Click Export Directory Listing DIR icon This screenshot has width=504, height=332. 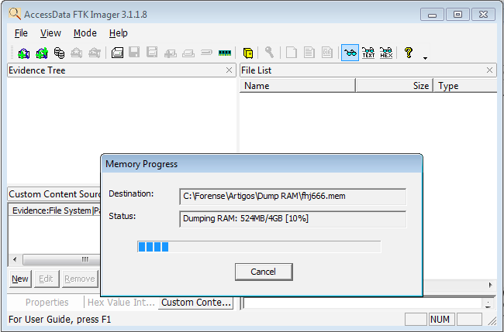click(x=327, y=53)
